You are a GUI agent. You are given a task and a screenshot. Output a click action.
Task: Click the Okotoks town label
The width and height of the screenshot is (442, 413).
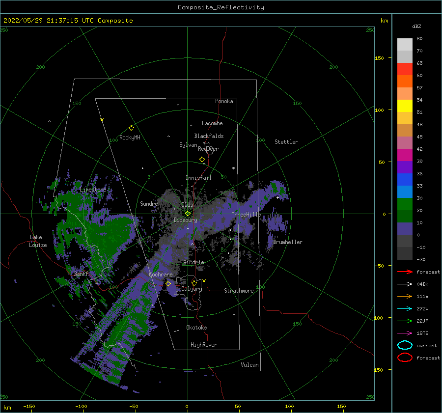click(196, 328)
